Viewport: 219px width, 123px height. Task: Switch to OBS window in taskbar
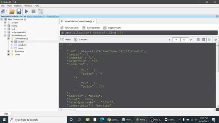155,120
